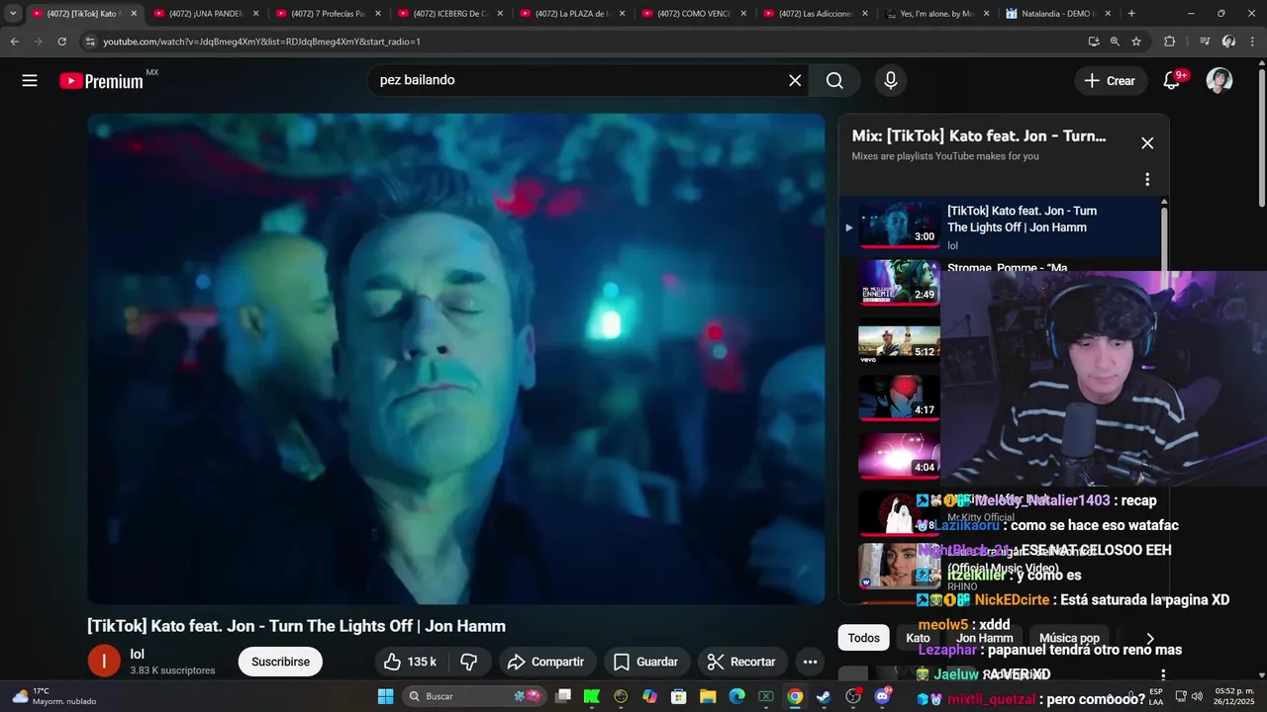Open YouTube notifications bell
Screen dimensions: 1267x712
(x=1172, y=81)
